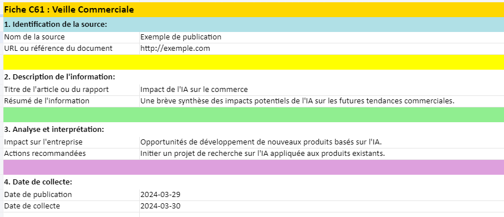Click the 'URL ou référence du document' cell
Viewport: 504px width, 217px height.
pos(71,49)
